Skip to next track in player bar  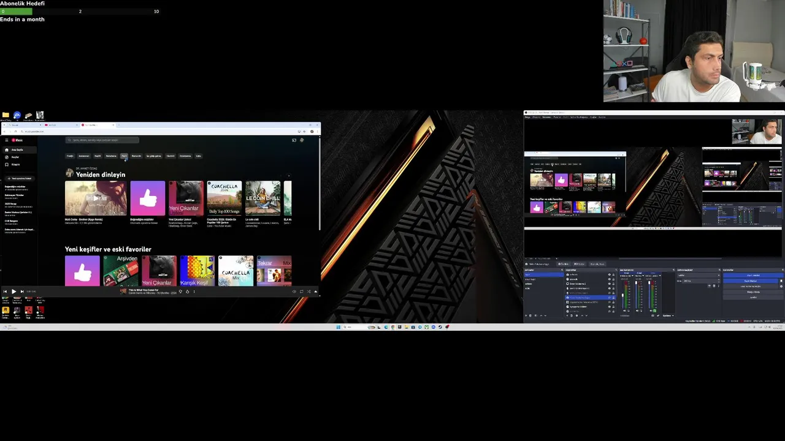tap(22, 292)
